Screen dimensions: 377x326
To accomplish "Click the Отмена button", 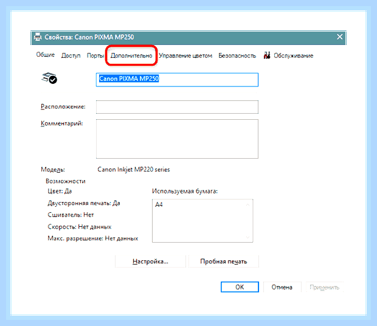I will coord(282,287).
